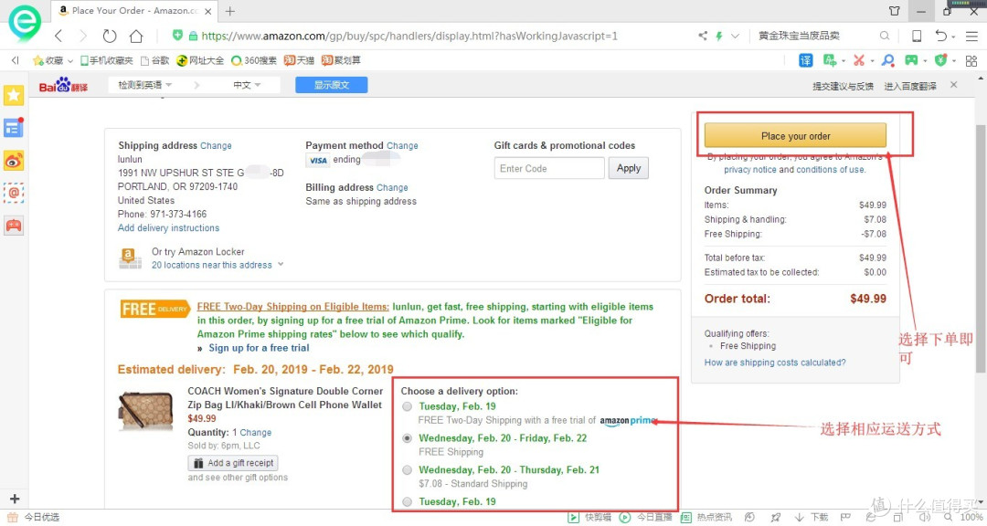
Task: Click the red scissors screenshot icon
Action: coord(858,60)
